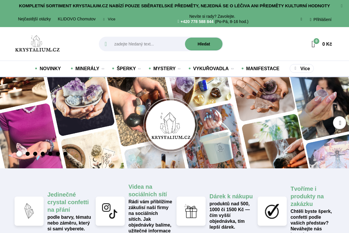Select the last carousel dot
Viewport: 349px width, 233px height.
pyautogui.click(x=65, y=154)
